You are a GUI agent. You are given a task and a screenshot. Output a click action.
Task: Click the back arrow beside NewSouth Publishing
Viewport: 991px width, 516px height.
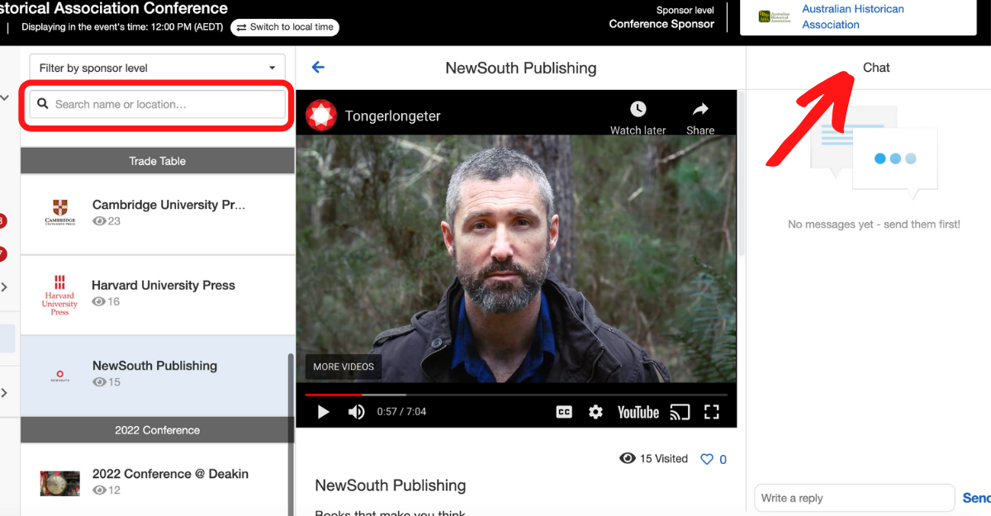(318, 68)
